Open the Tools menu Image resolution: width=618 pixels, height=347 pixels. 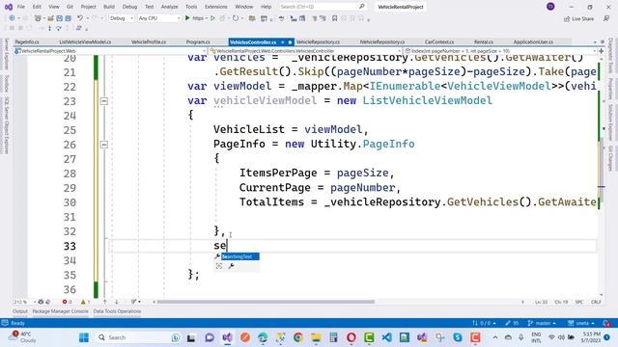coord(191,7)
